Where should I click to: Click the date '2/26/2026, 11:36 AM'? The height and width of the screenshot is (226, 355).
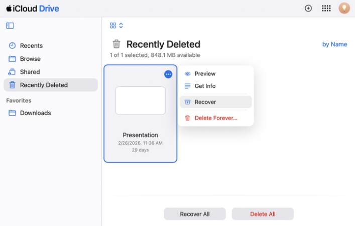tap(141, 143)
